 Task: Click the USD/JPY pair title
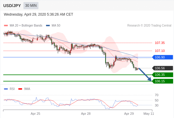click(x=12, y=6)
